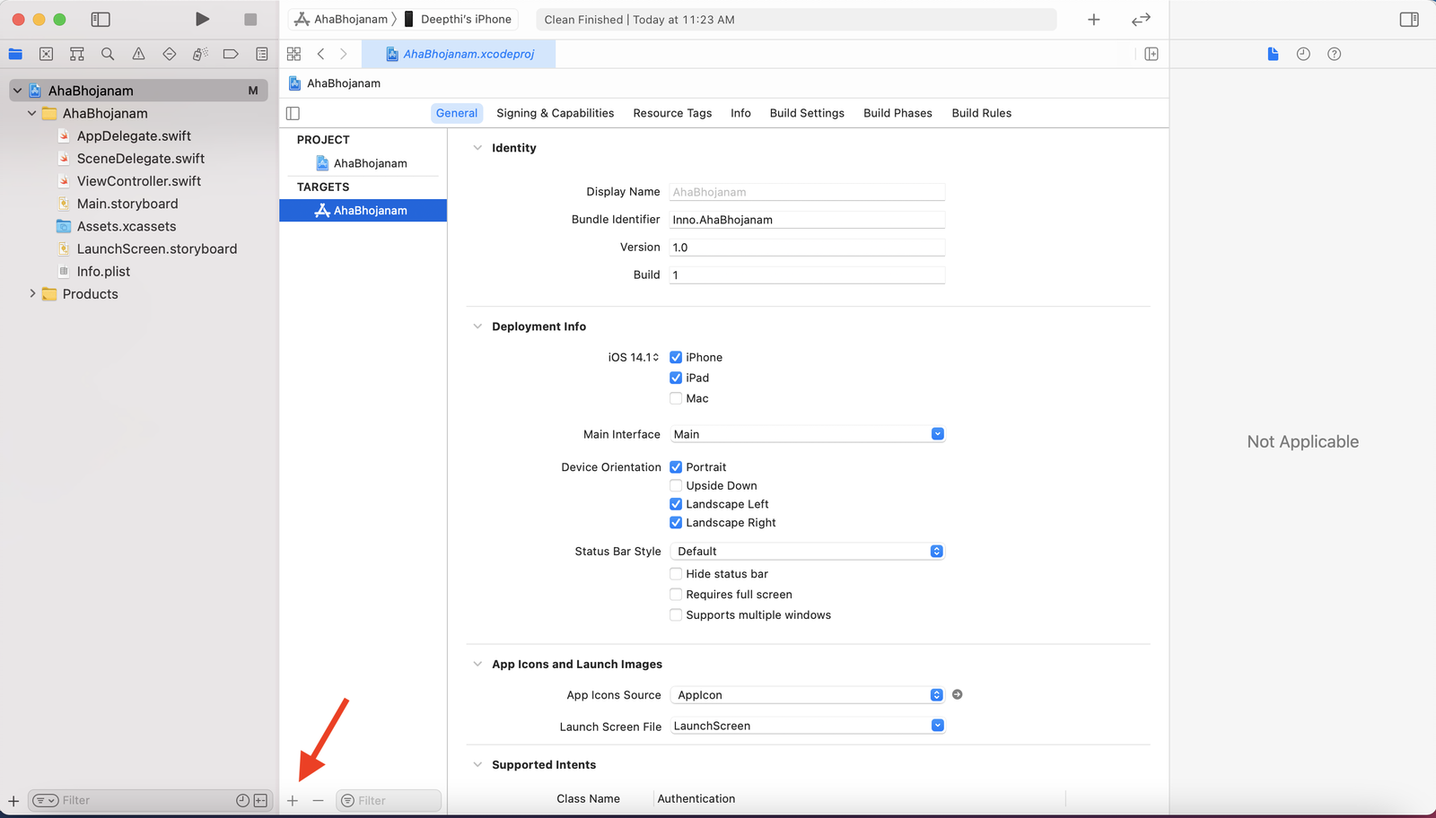Image resolution: width=1436 pixels, height=818 pixels.
Task: Remove the selected target with minus button
Action: point(318,800)
